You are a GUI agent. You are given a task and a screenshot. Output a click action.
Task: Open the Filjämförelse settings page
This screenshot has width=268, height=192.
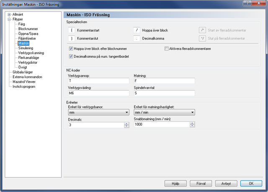coord(27,38)
